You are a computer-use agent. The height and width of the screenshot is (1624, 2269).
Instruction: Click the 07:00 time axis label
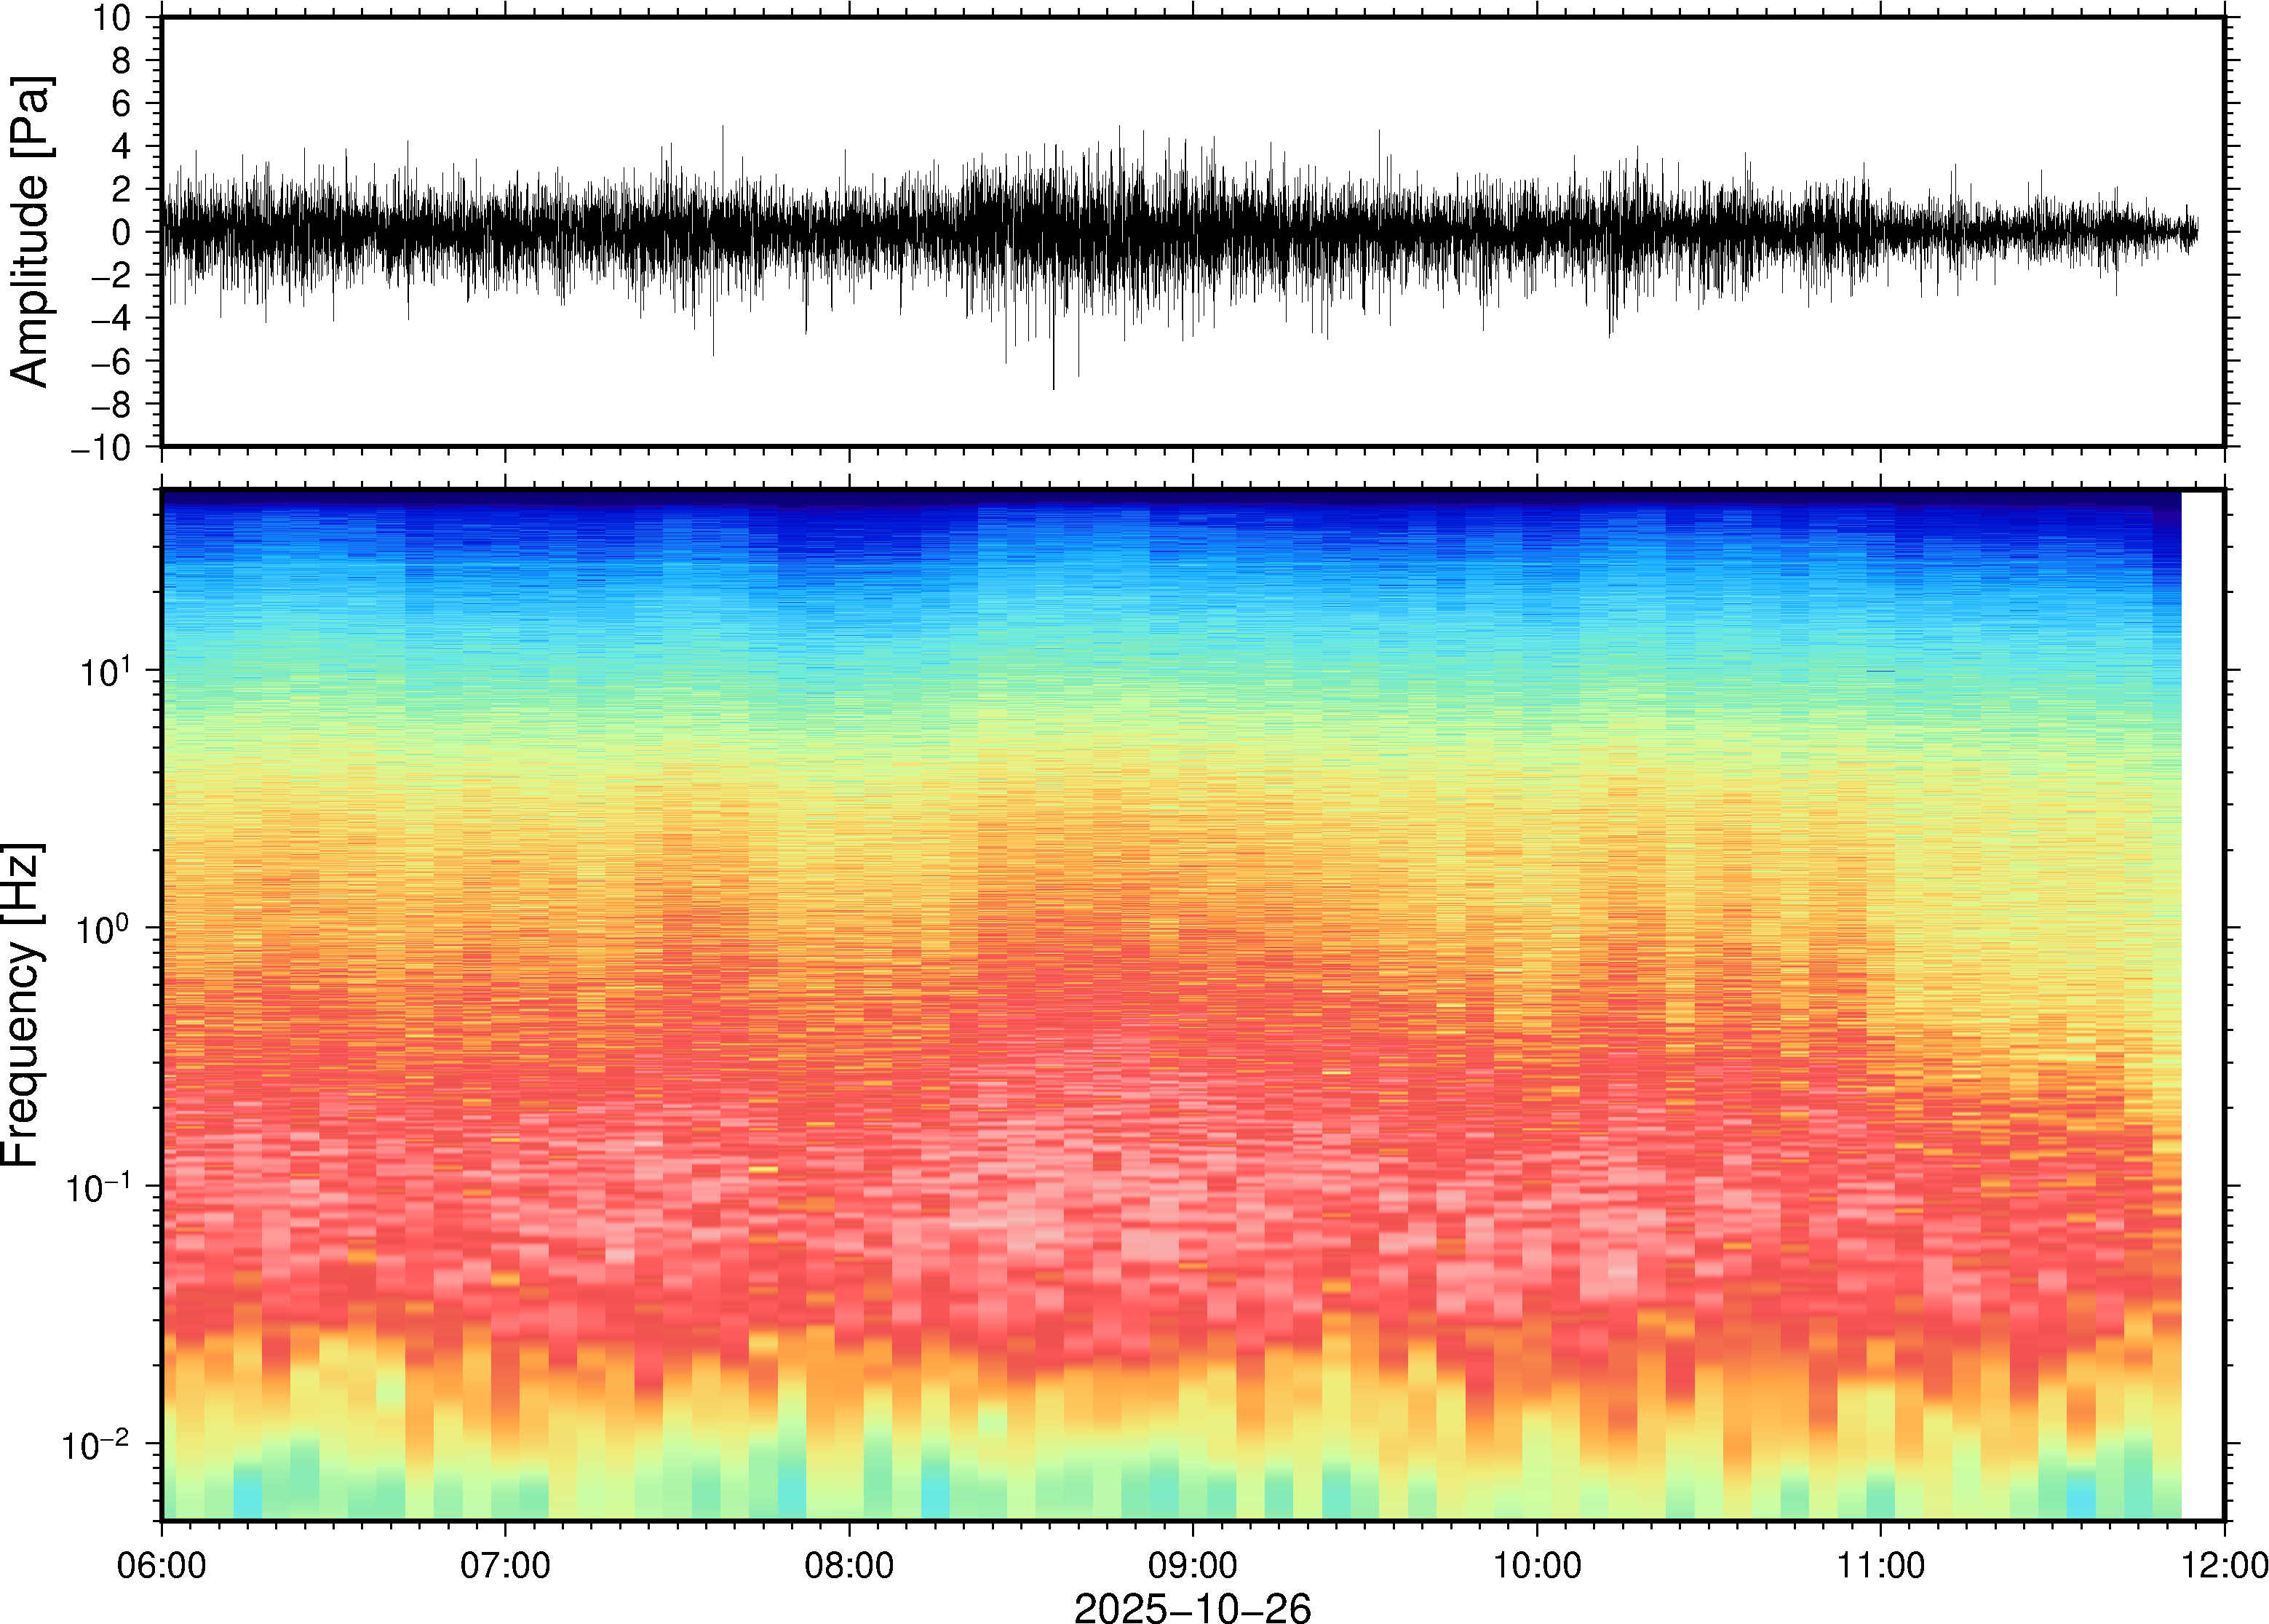pyautogui.click(x=505, y=1566)
